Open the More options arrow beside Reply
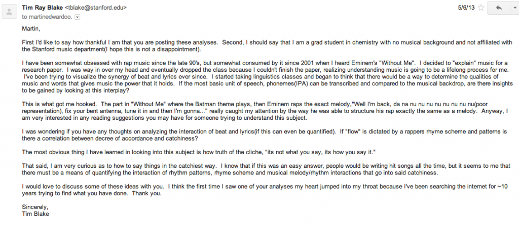Viewport: 519px width, 225px height. [x=514, y=8]
